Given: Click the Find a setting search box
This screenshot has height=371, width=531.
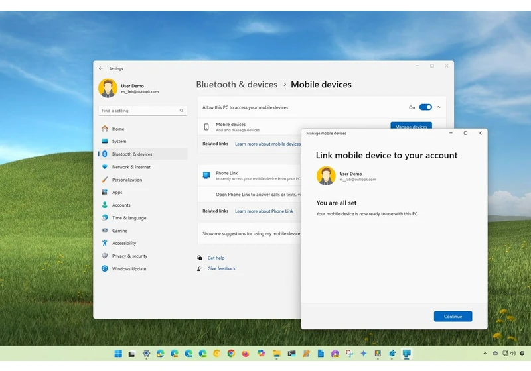Looking at the screenshot, I should (143, 111).
